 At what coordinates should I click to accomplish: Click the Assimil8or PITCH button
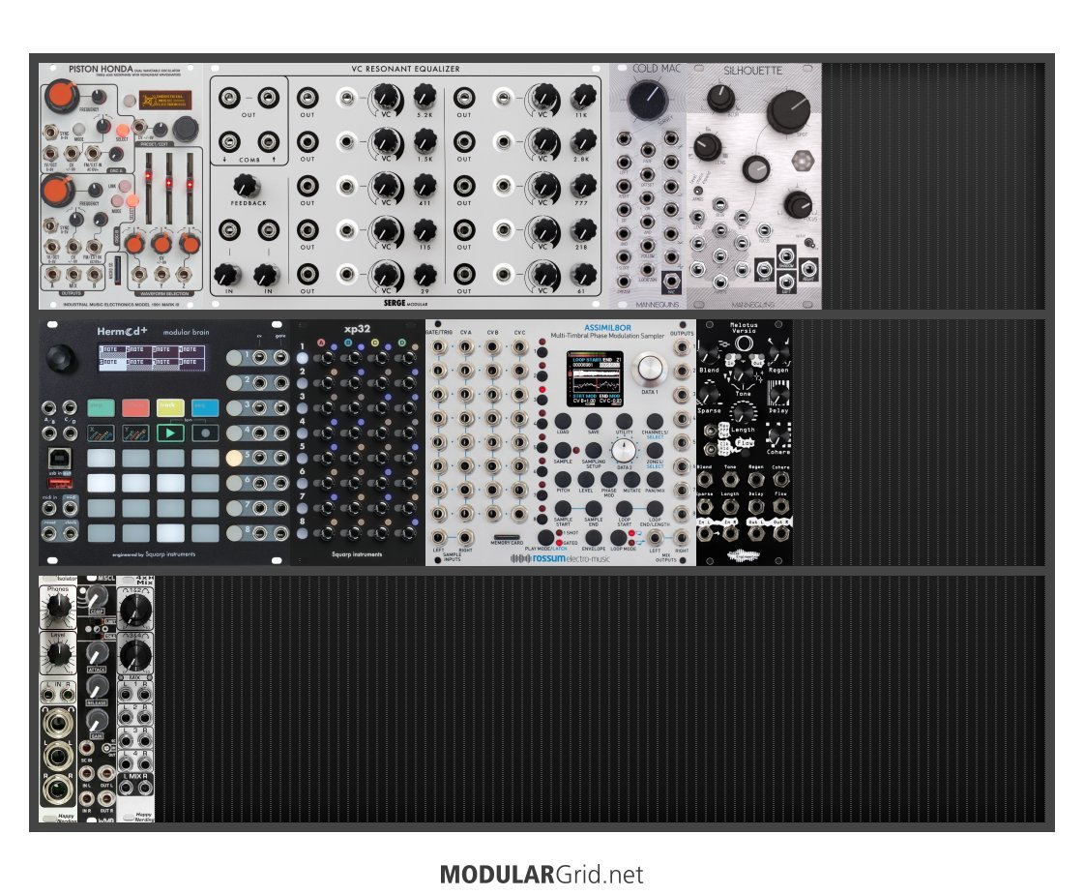tap(563, 480)
